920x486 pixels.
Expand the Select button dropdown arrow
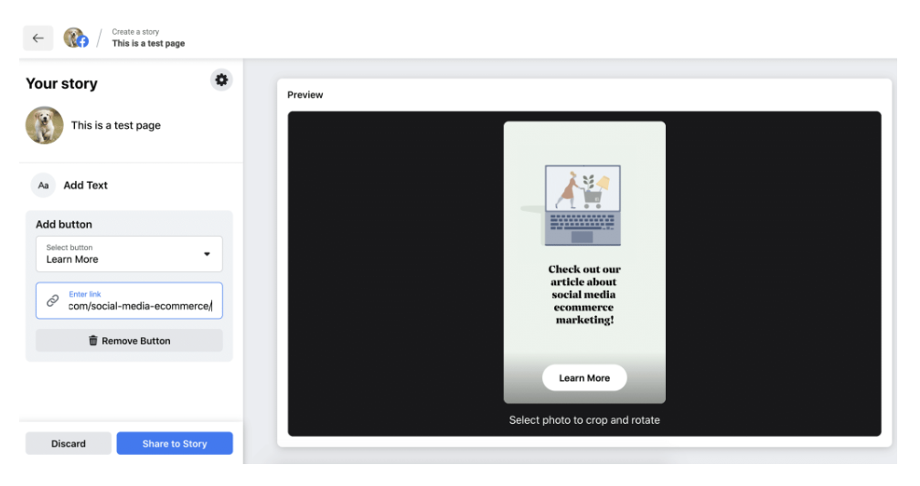(x=207, y=254)
